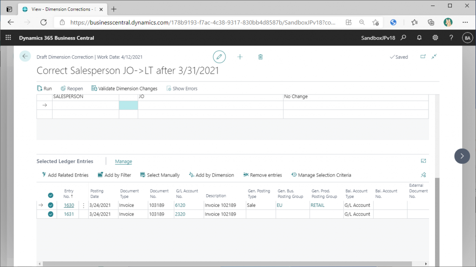Open the BA user account avatar
476x267 pixels.
(x=467, y=38)
